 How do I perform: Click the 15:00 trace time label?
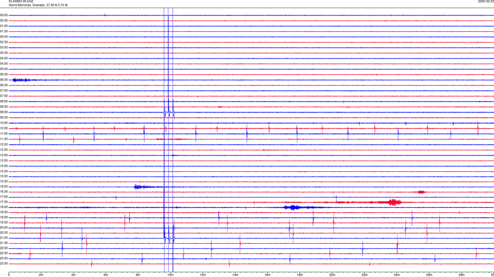4,176
